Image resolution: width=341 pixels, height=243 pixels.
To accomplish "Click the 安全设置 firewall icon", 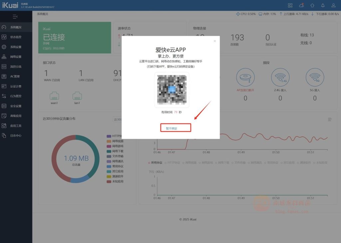I will (4, 106).
